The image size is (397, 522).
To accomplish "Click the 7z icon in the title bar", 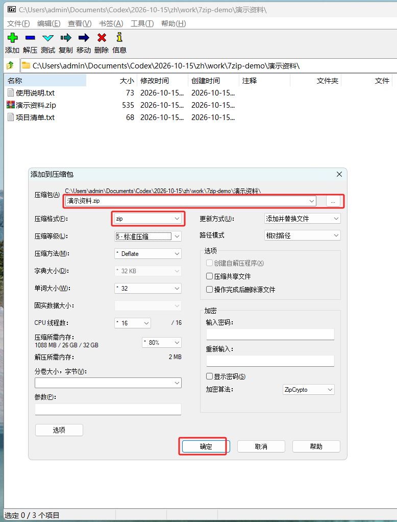I will point(12,9).
